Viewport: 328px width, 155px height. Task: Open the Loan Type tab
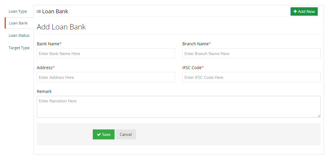pyautogui.click(x=18, y=11)
